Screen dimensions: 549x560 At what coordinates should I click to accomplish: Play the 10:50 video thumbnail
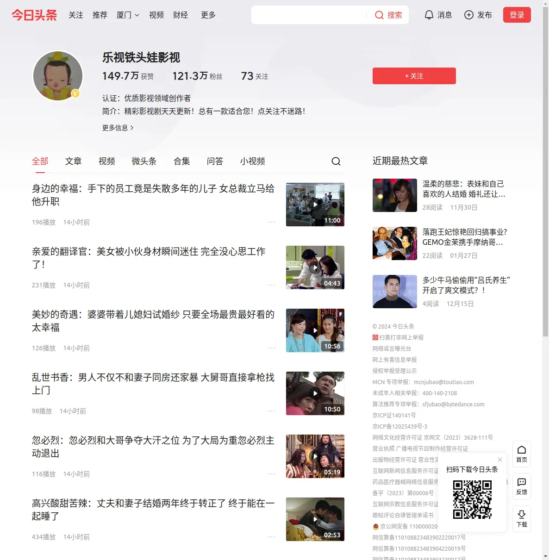coord(315,393)
